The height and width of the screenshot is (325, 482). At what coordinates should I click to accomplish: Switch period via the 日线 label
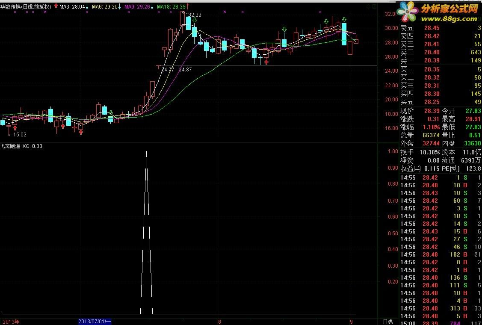point(388,322)
